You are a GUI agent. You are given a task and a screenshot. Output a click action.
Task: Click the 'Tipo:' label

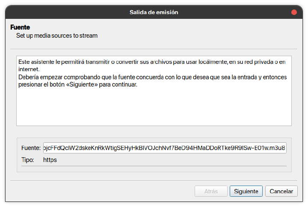click(x=28, y=160)
